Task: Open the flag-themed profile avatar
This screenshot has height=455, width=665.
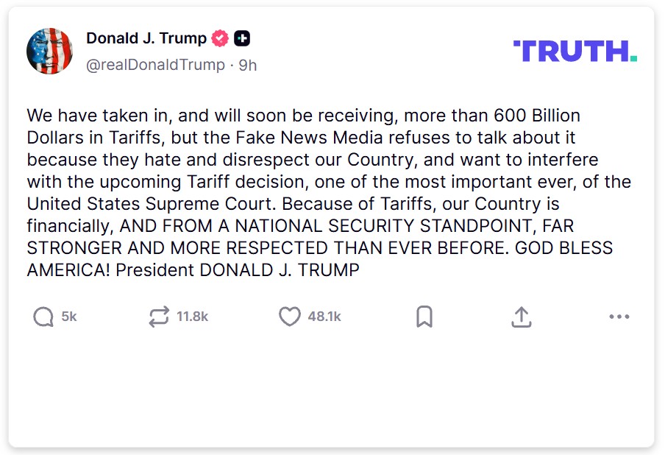Action: coord(49,51)
